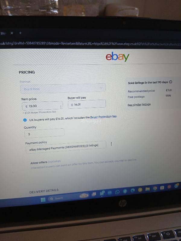This screenshot has width=181, height=241.
Task: Follow the Buyer Protection fee link
Action: click(103, 117)
